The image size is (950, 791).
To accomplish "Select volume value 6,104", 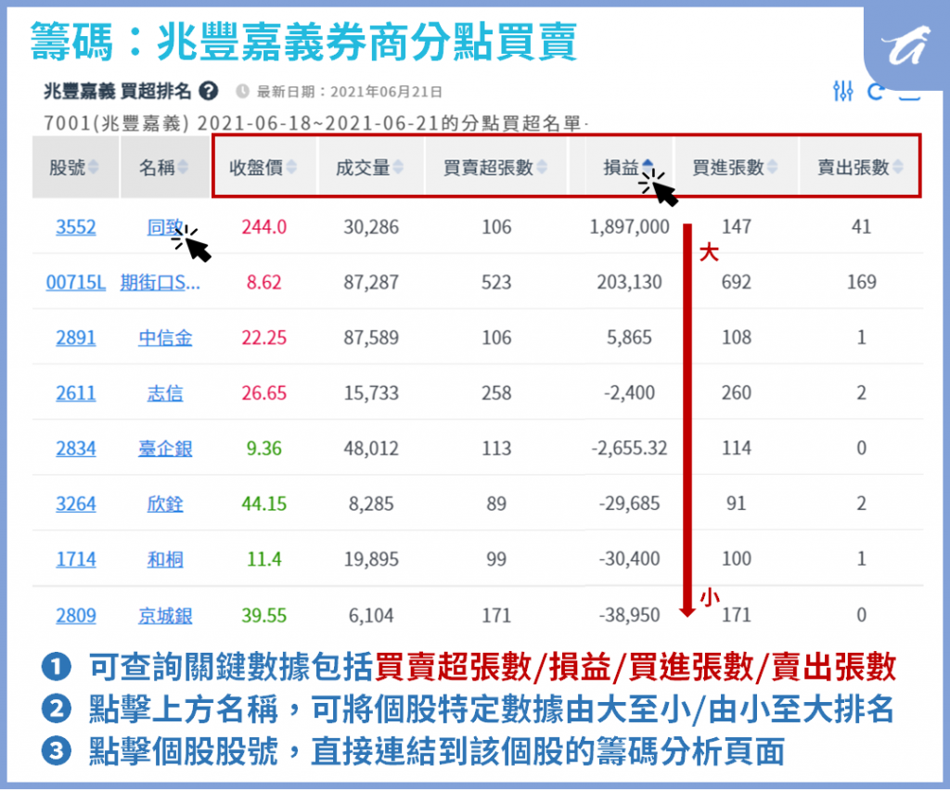I will coord(371,616).
